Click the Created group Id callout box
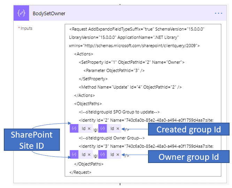Image resolution: width=232 pixels, height=188 pixels. coord(188,130)
